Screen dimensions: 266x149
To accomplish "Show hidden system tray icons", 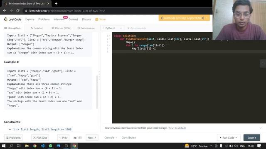I will pyautogui.click(x=211, y=146).
